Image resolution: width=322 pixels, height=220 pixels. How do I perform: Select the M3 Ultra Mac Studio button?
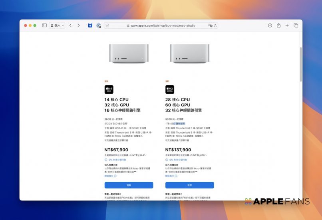(189, 185)
